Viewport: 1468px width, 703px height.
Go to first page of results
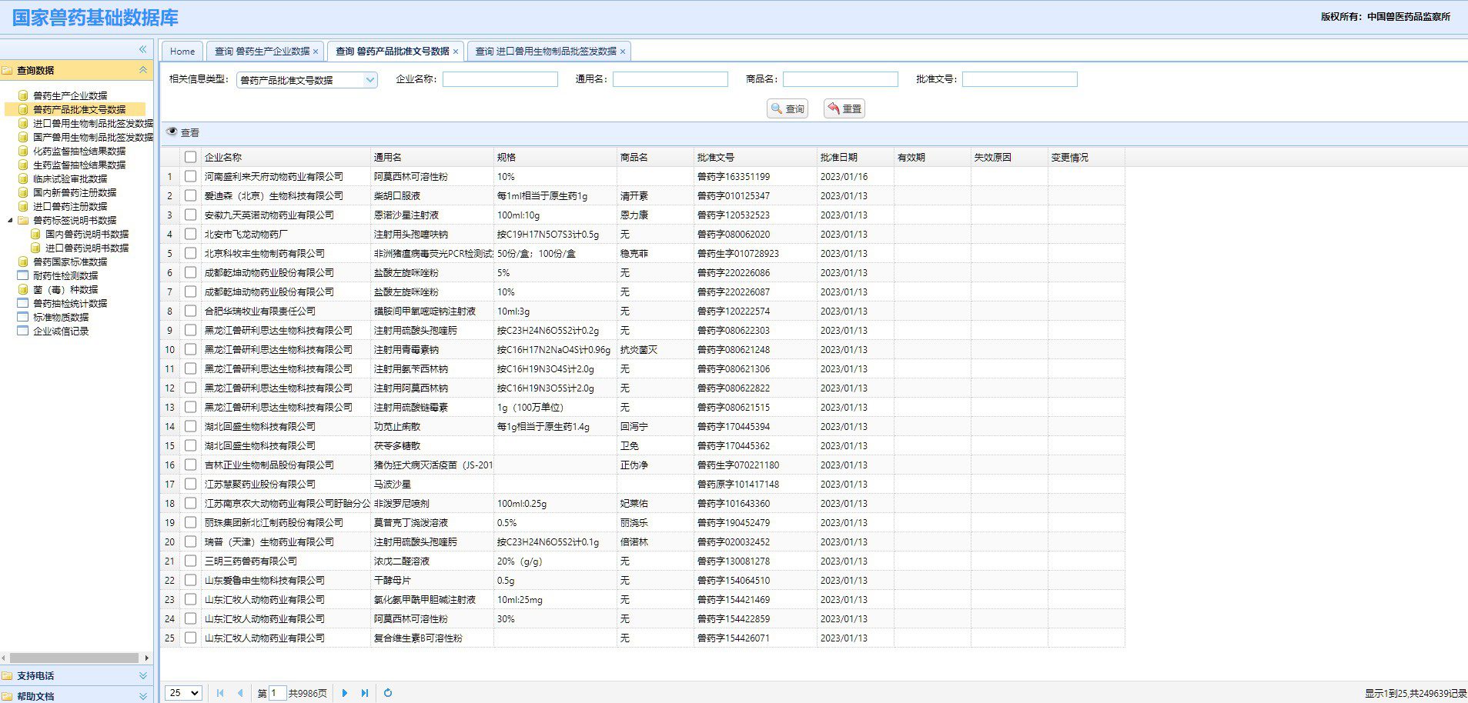220,693
